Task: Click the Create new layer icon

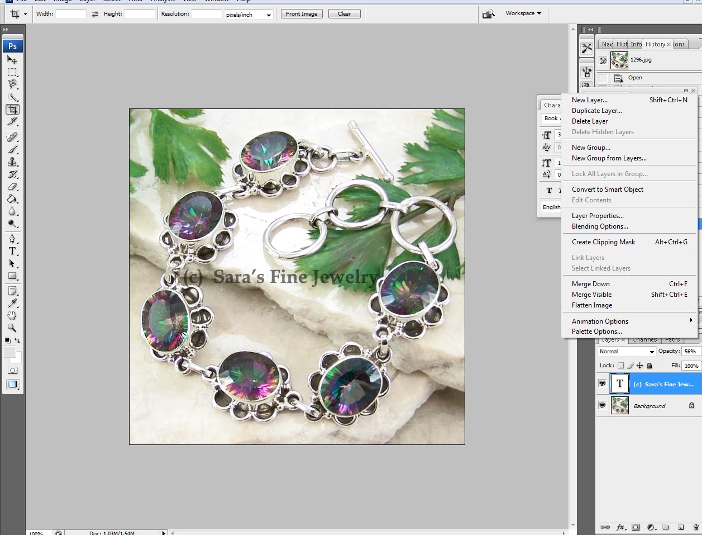Action: point(681,527)
